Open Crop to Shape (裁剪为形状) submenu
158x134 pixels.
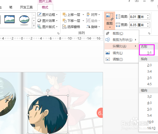121,40
